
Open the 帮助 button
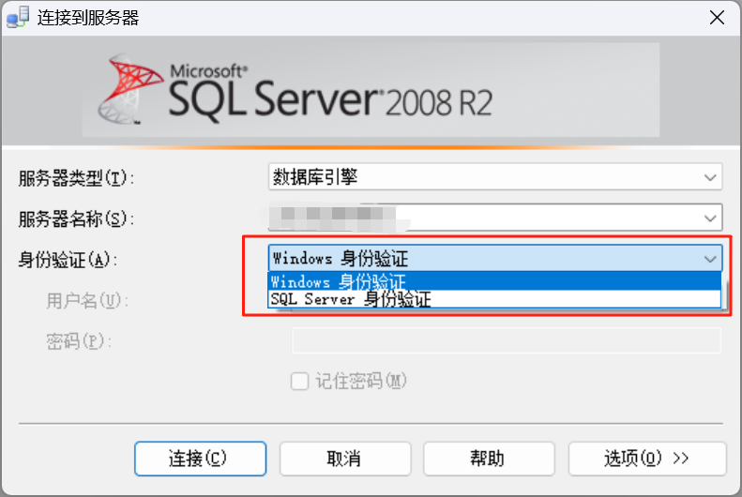point(489,459)
